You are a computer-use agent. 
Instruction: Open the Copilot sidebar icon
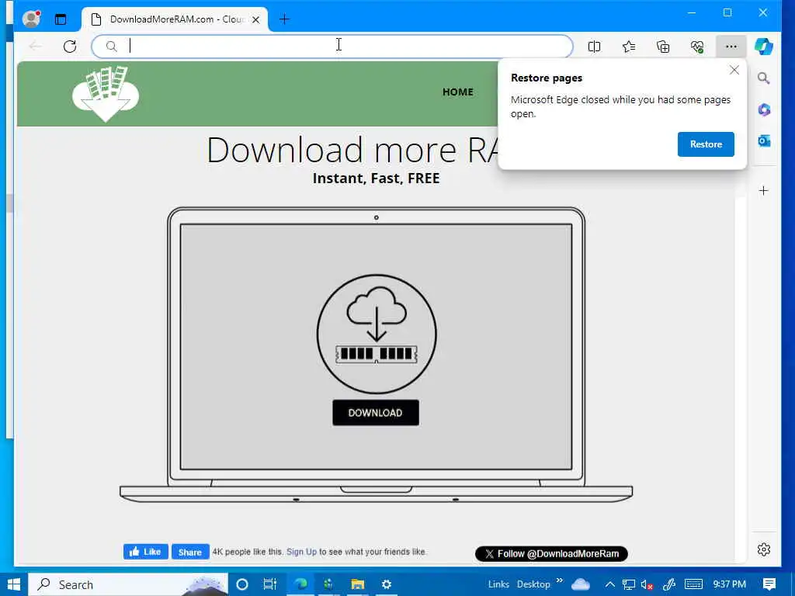pyautogui.click(x=764, y=47)
